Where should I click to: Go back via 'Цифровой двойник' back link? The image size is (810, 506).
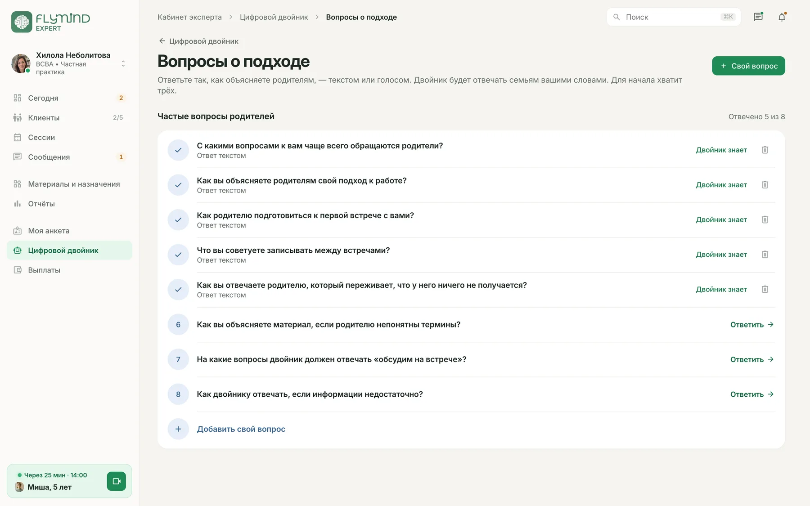[198, 41]
